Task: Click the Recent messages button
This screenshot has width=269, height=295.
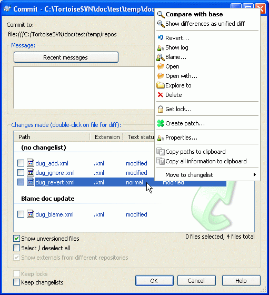Action: tap(66, 57)
